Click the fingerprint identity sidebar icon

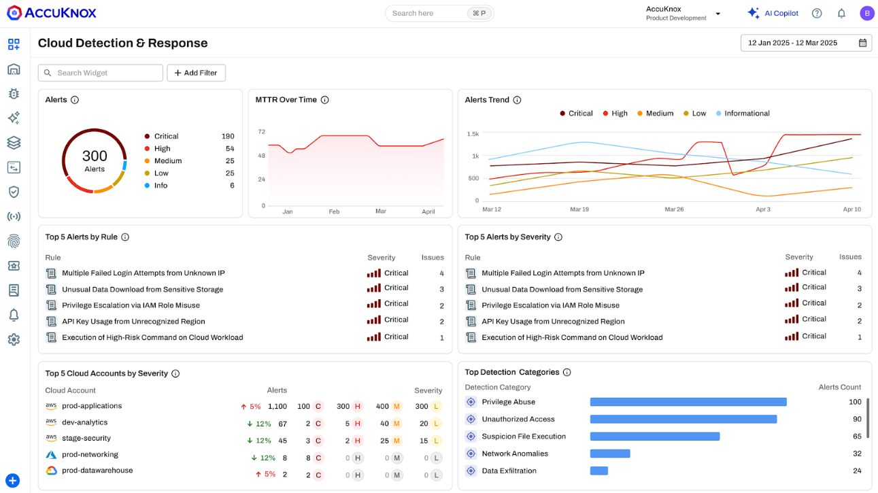coord(14,241)
